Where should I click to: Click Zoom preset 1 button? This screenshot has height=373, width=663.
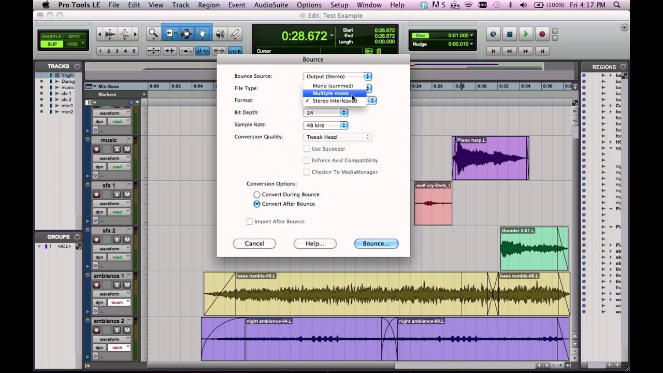[100, 51]
